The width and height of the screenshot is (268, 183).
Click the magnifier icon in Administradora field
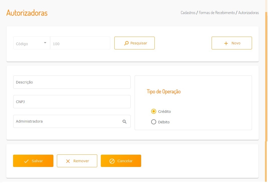[x=124, y=122]
